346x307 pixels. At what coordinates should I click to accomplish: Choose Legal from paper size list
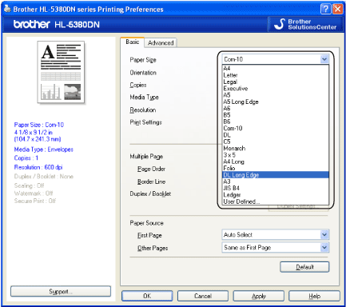pyautogui.click(x=276, y=82)
